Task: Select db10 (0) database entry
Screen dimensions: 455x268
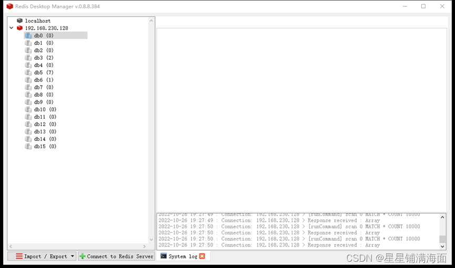Action: [x=45, y=109]
